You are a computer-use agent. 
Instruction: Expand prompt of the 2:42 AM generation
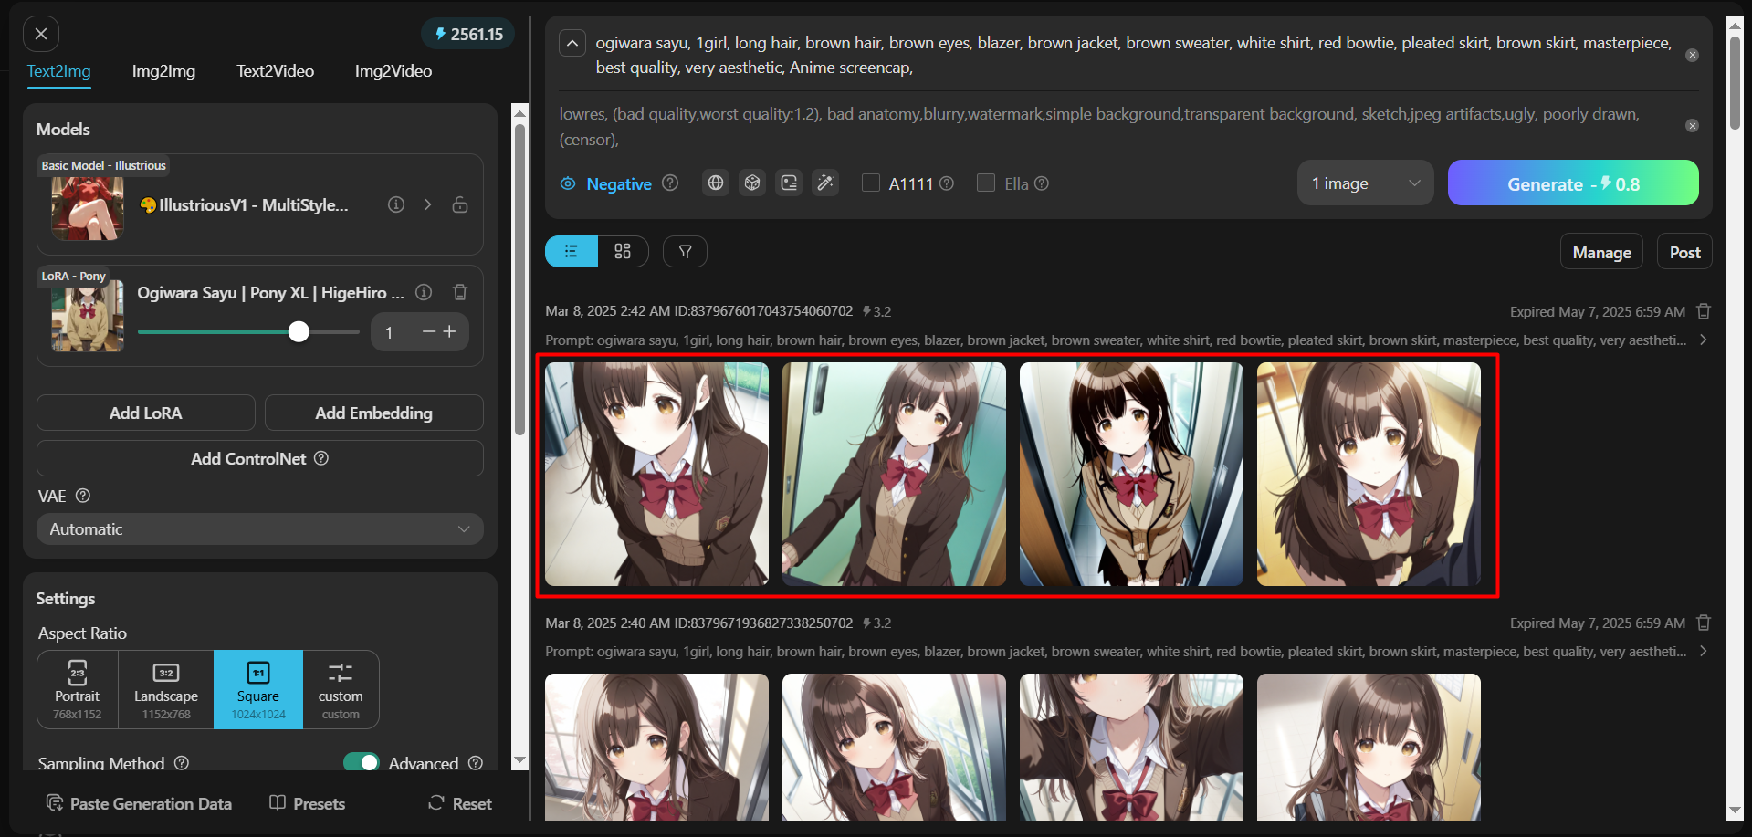point(1704,340)
